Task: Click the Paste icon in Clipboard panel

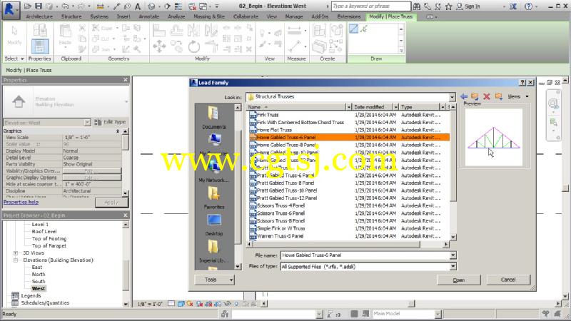Action: click(65, 35)
